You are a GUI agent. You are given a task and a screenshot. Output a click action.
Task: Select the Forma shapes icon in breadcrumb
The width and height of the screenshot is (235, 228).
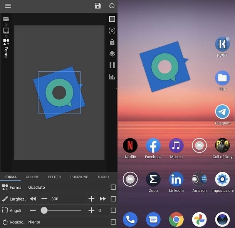tap(6, 42)
